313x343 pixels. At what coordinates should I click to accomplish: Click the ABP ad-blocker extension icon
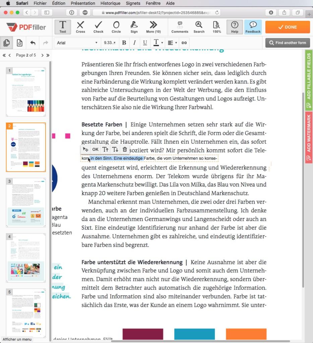pyautogui.click(x=85, y=12)
